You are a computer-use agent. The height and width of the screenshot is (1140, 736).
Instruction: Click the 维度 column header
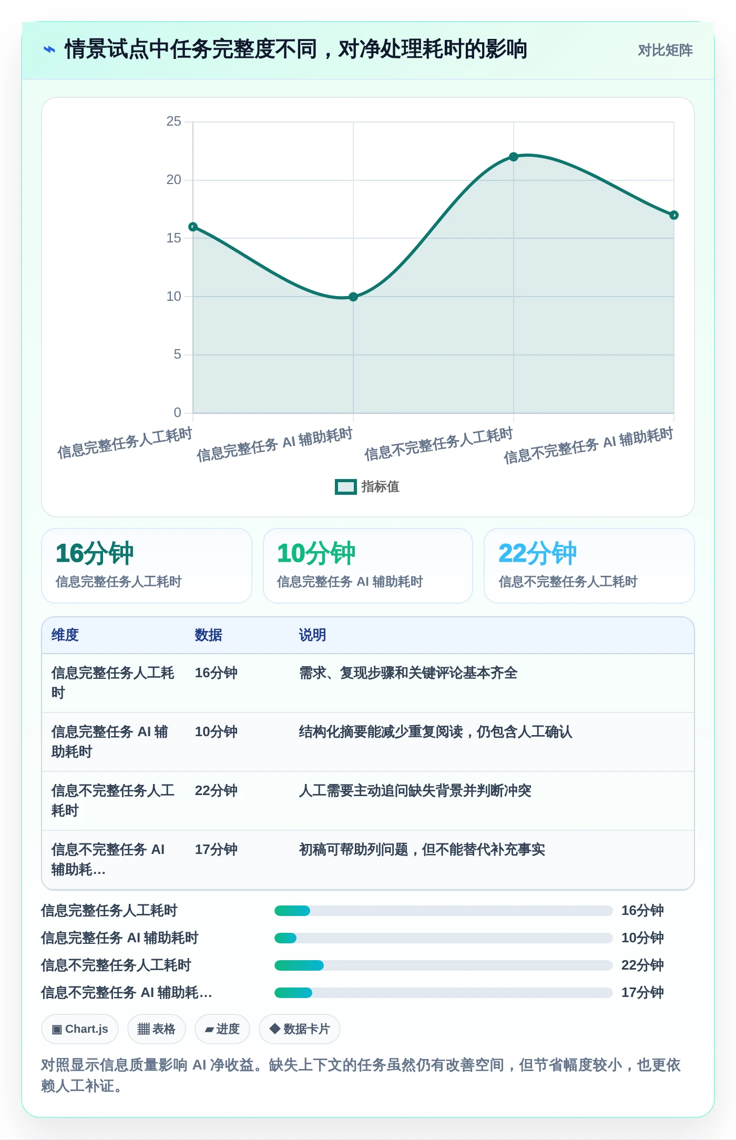click(65, 635)
